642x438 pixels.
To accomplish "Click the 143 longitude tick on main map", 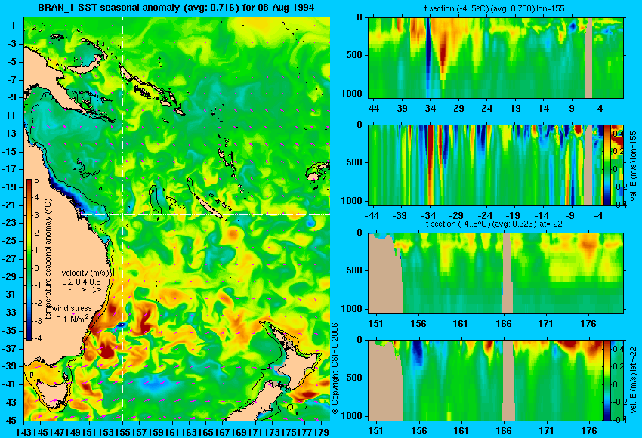I will [x=23, y=432].
